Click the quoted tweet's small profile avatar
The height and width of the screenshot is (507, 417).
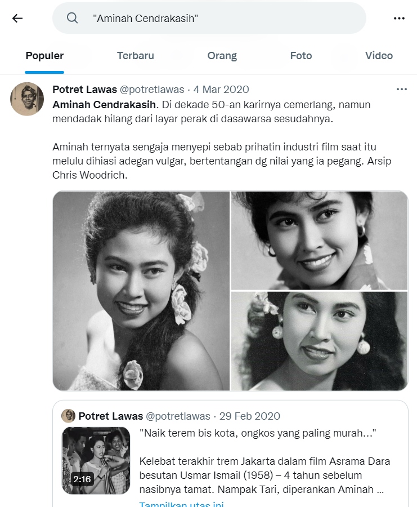tap(68, 416)
